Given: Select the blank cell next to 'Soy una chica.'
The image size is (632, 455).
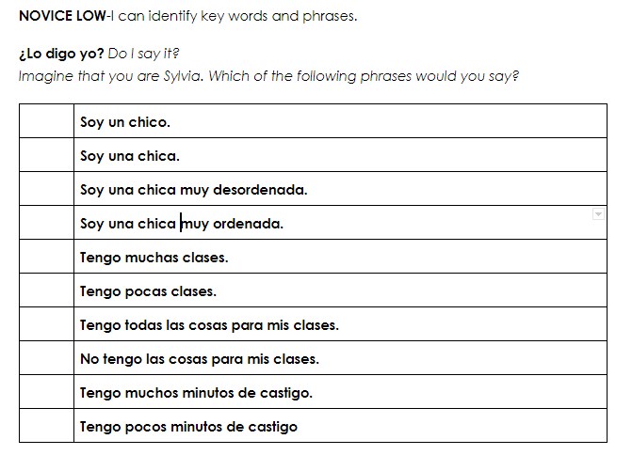Looking at the screenshot, I should (x=46, y=156).
